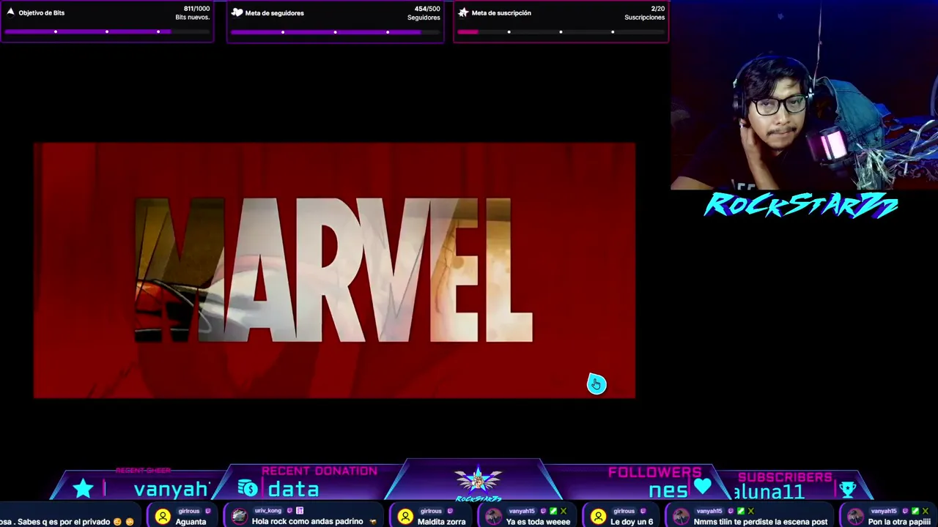Click uriv_kong's avatar in the chat ticker
Image resolution: width=938 pixels, height=527 pixels.
[239, 517]
